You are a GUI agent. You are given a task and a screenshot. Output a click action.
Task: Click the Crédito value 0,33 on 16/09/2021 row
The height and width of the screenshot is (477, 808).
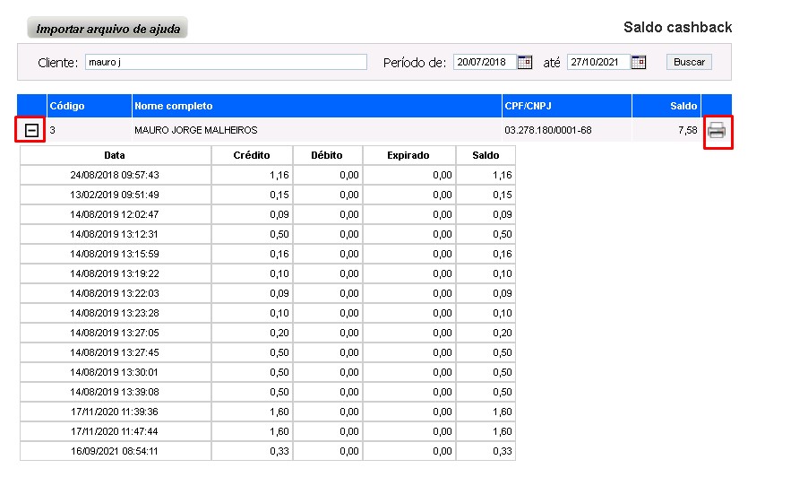click(x=279, y=451)
